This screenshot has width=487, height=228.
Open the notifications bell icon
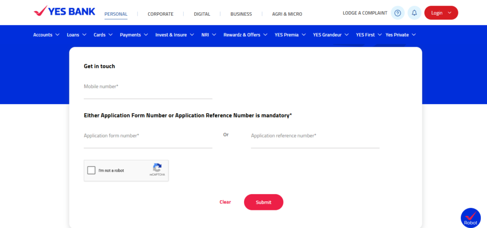414,13
